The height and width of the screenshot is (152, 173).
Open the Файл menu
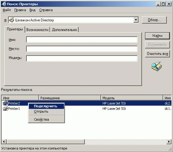(x=7, y=10)
